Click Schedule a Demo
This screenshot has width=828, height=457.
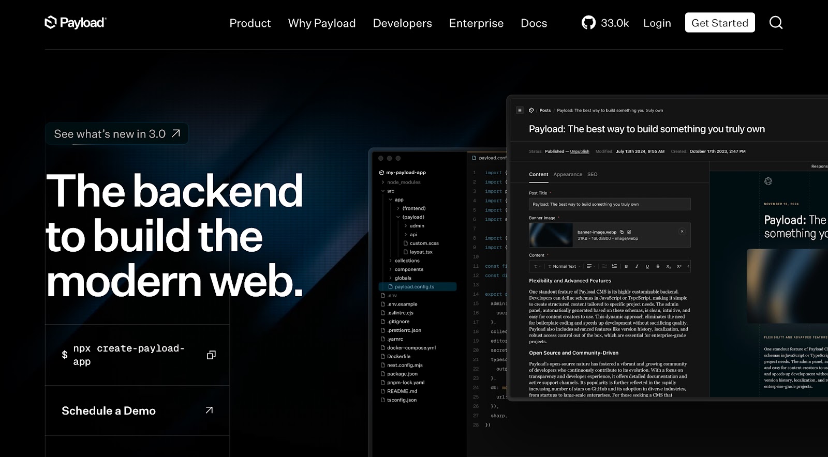[138, 410]
